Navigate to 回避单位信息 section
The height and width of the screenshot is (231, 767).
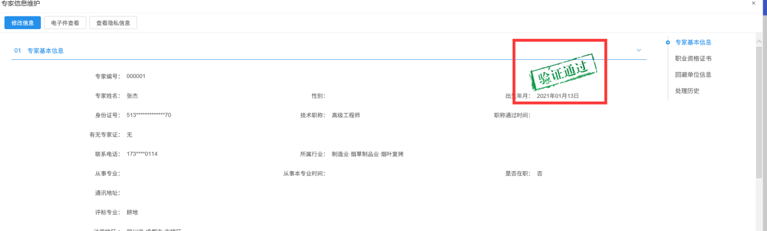(x=693, y=75)
